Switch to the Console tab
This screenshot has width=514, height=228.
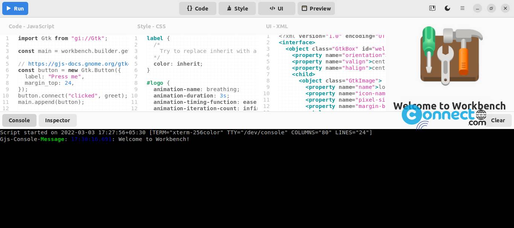coord(19,120)
